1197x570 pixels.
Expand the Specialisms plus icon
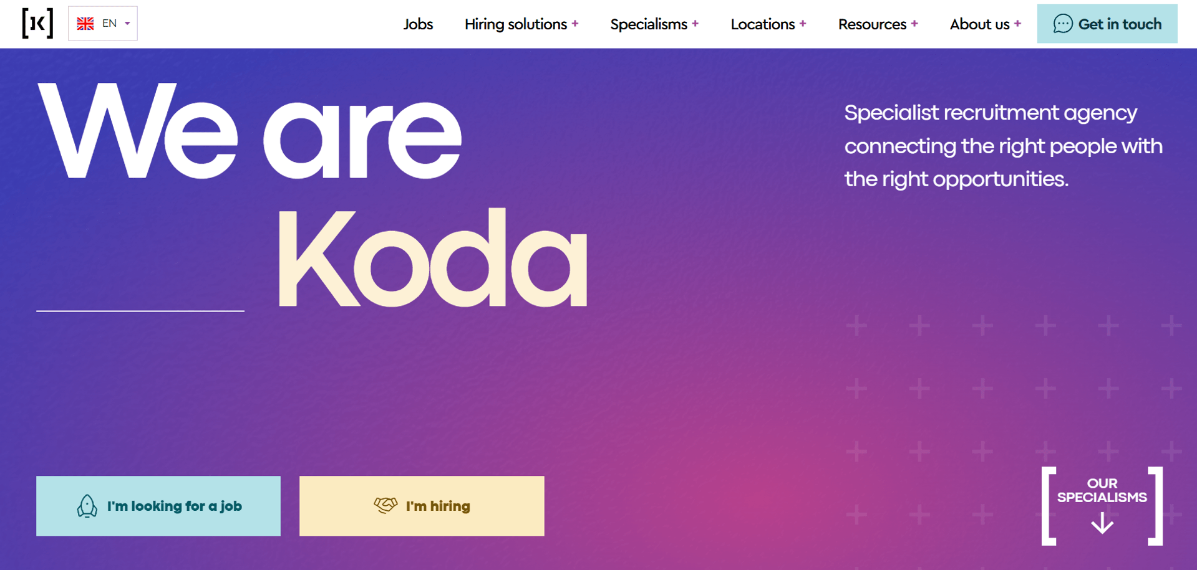click(695, 24)
